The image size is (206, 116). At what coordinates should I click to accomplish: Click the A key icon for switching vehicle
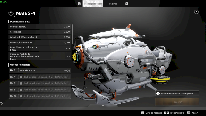pos(165,113)
